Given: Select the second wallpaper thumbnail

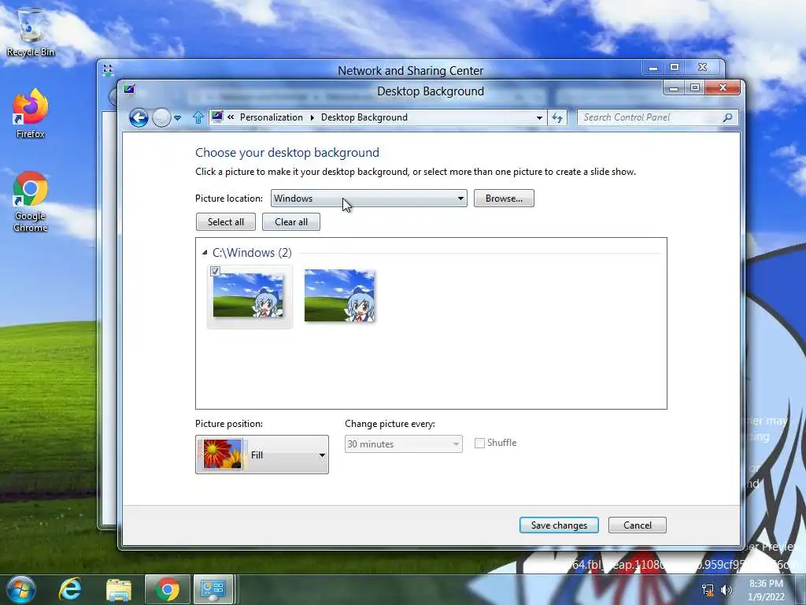Looking at the screenshot, I should [x=339, y=296].
